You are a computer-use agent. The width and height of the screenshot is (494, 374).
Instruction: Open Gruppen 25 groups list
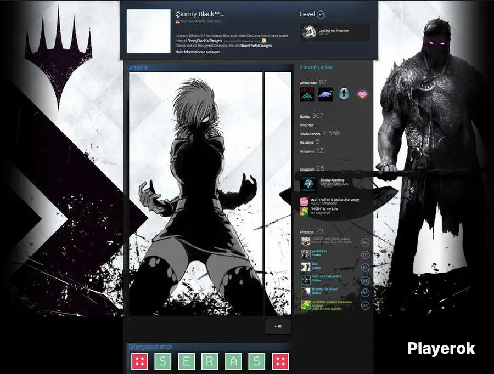(312, 169)
